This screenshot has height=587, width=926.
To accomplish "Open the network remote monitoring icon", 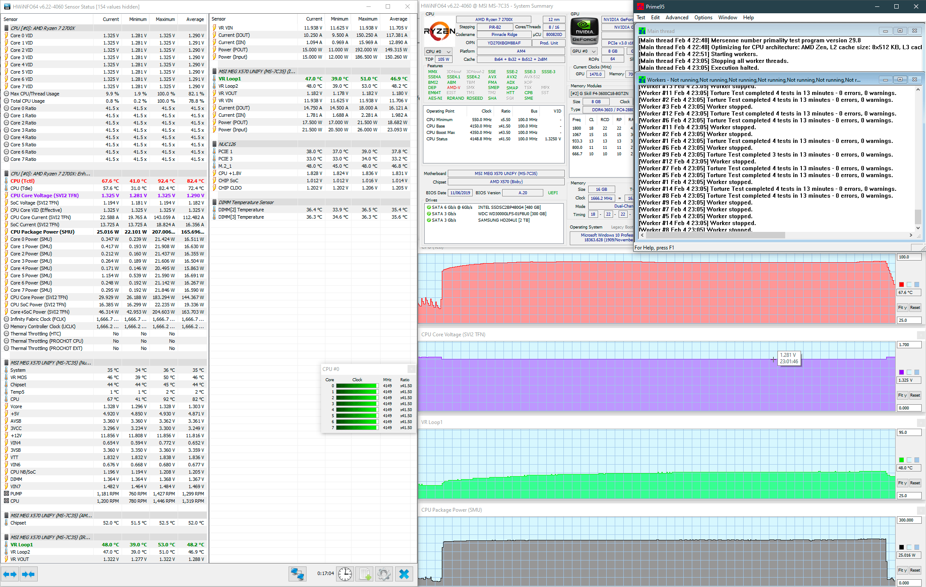I will (297, 574).
